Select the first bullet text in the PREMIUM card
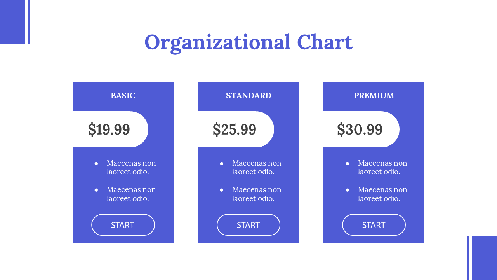Viewport: 497px width, 280px height. pyautogui.click(x=382, y=167)
